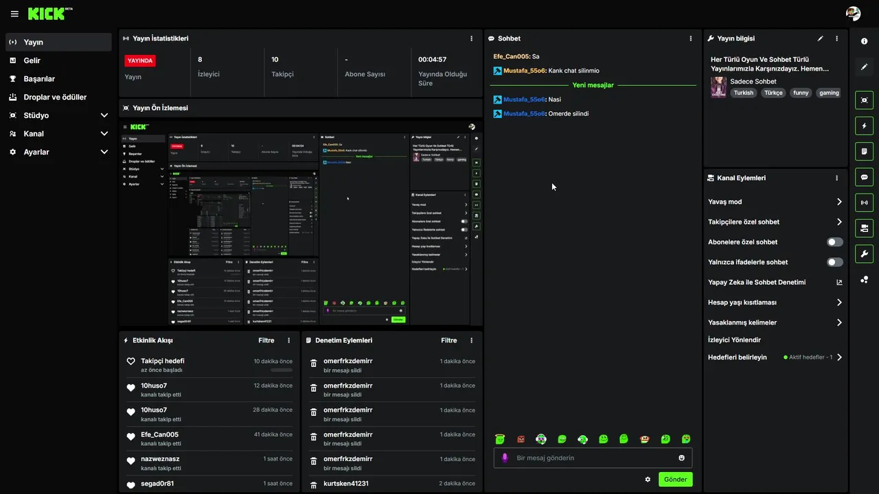The width and height of the screenshot is (879, 494).
Task: Open Filtre dropdown in Denetim Eylemleri
Action: [449, 340]
